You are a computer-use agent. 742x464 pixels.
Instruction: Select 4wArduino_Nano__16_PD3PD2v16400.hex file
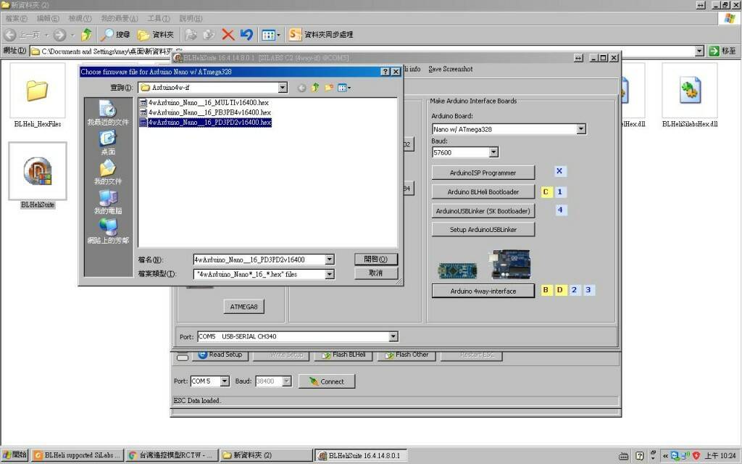coord(205,122)
